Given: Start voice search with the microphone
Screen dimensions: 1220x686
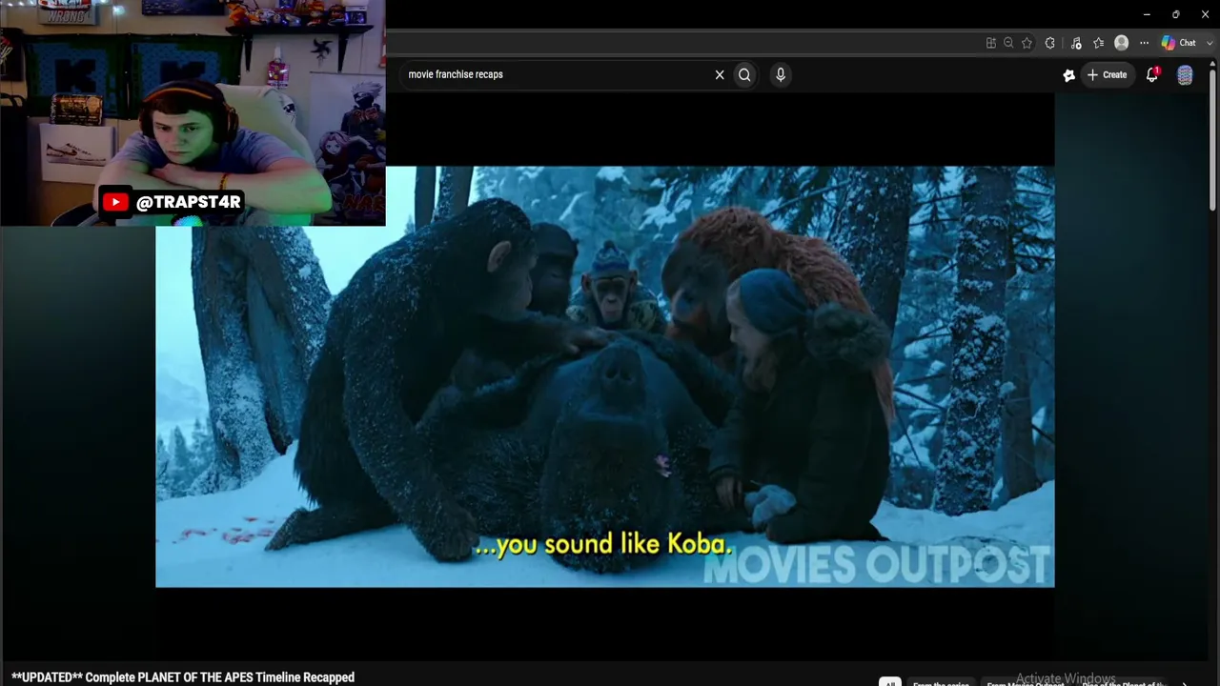Looking at the screenshot, I should tap(781, 74).
